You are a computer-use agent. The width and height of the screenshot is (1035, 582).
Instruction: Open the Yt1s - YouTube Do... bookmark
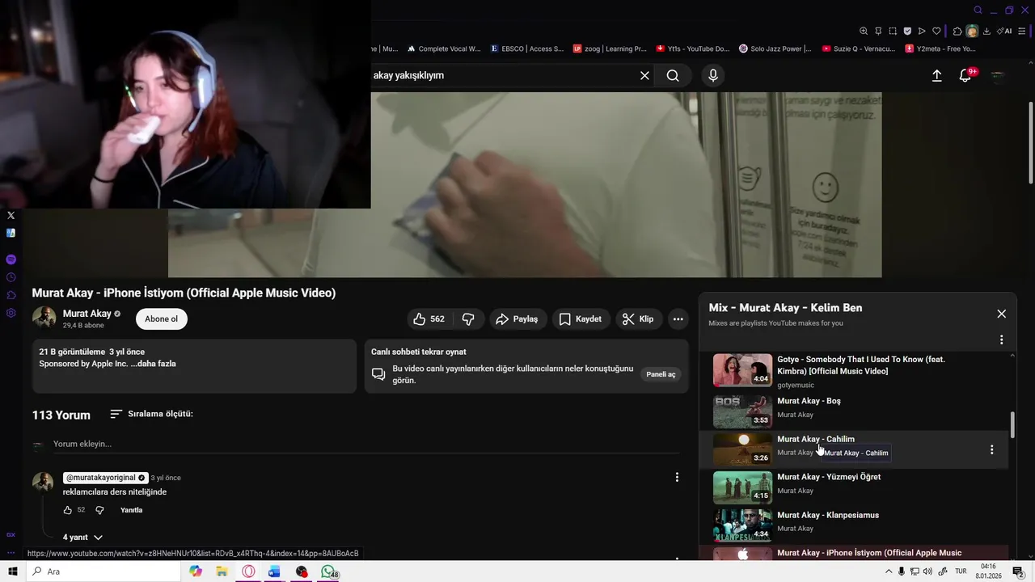tap(693, 48)
